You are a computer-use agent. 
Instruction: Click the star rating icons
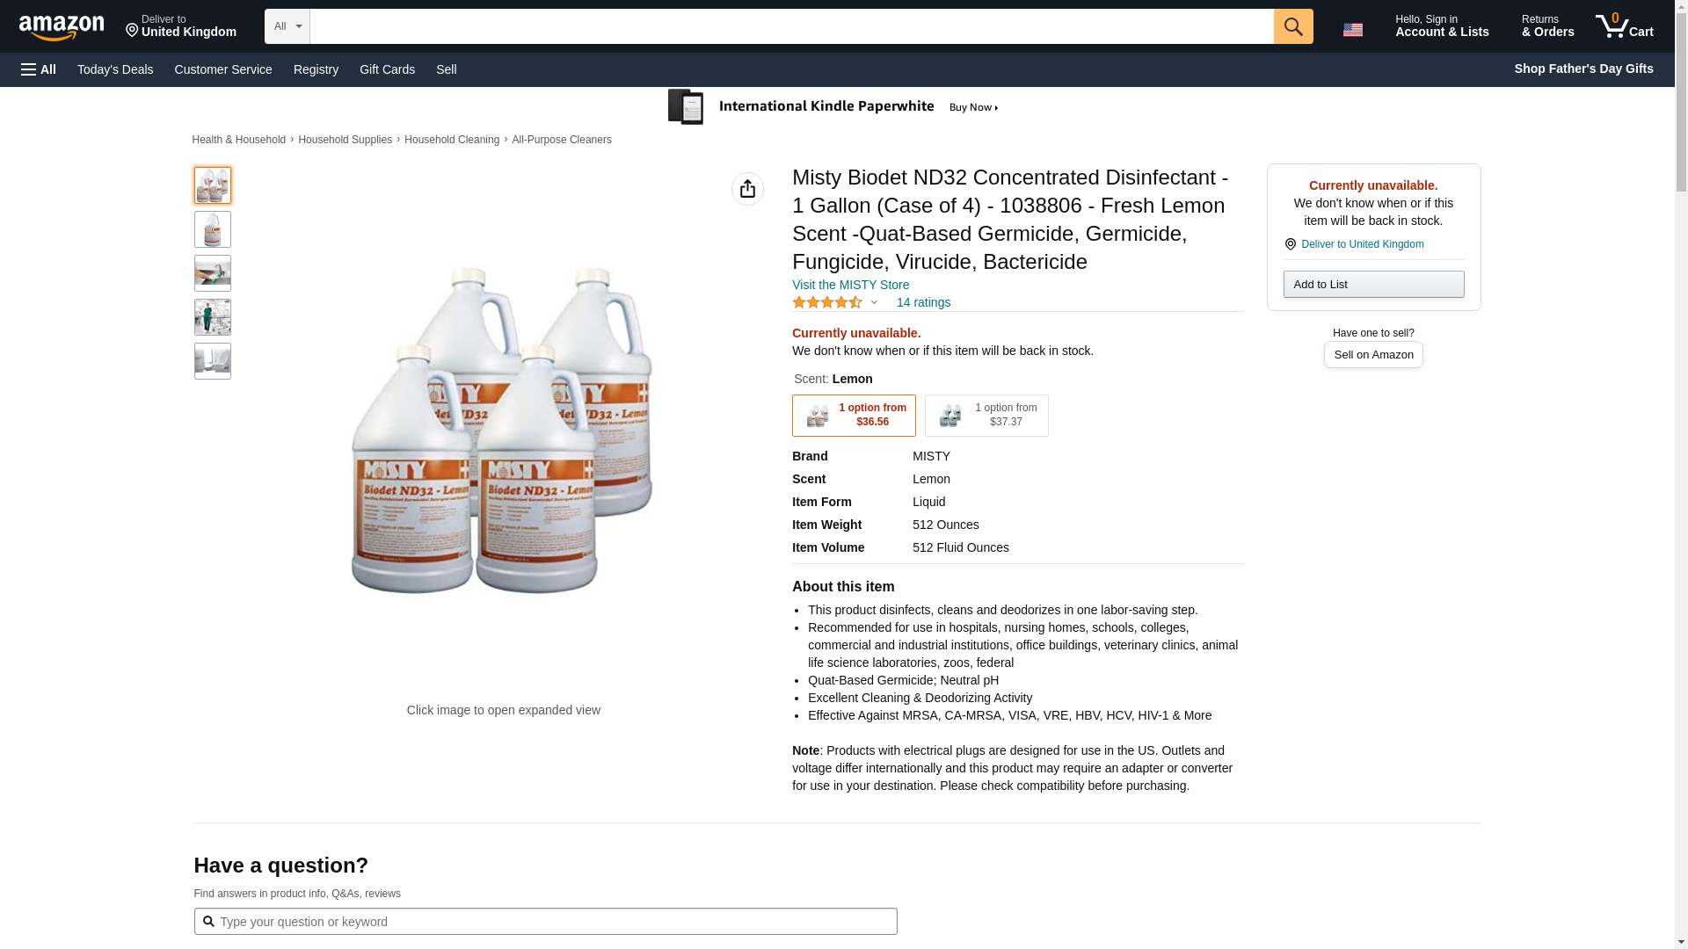tap(826, 302)
